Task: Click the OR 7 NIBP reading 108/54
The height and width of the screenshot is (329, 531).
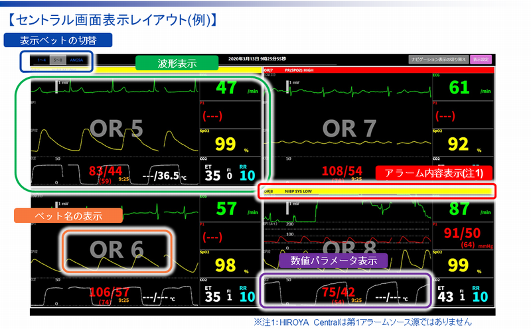Action: 341,171
